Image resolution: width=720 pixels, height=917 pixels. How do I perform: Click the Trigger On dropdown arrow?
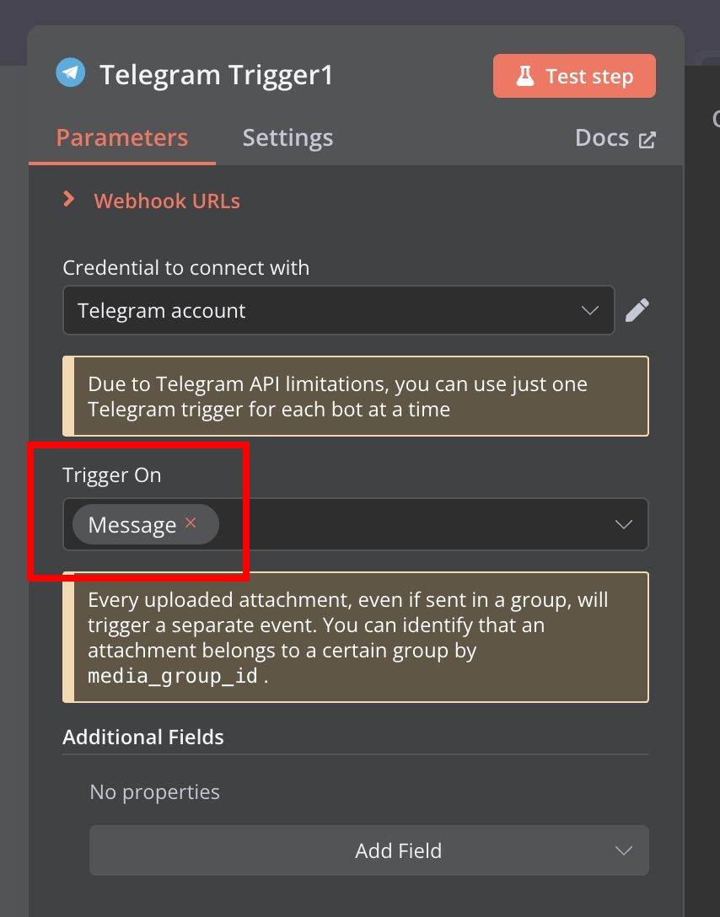click(x=624, y=524)
